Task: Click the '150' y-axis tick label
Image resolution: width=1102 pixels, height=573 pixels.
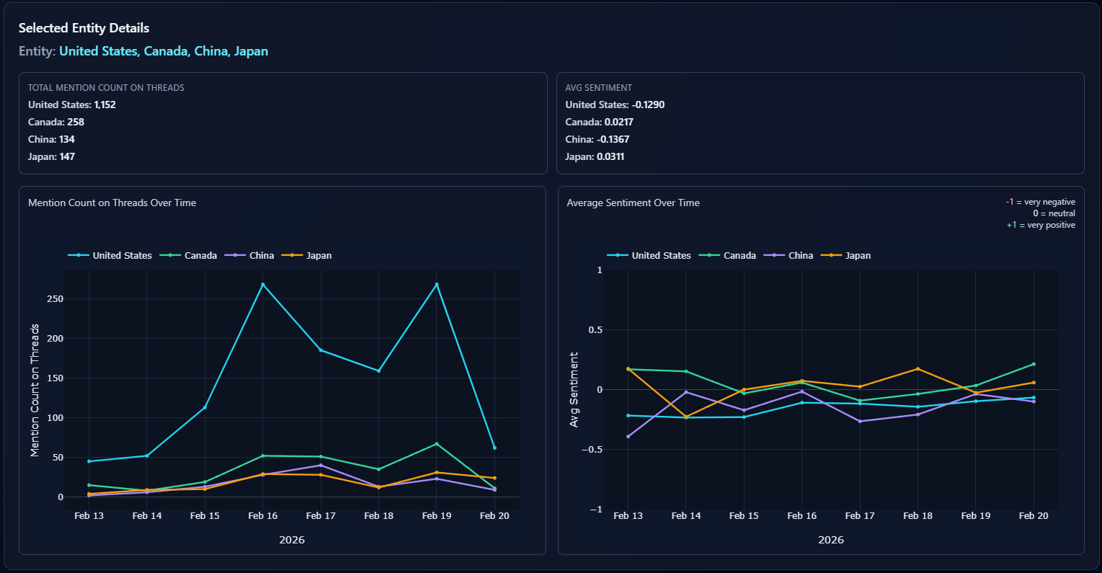Action: pos(55,378)
